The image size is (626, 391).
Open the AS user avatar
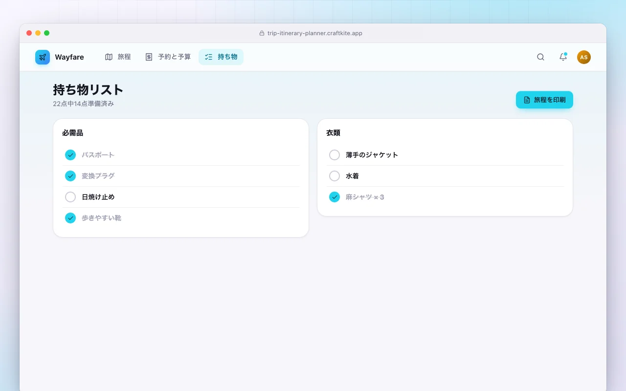[x=583, y=57]
